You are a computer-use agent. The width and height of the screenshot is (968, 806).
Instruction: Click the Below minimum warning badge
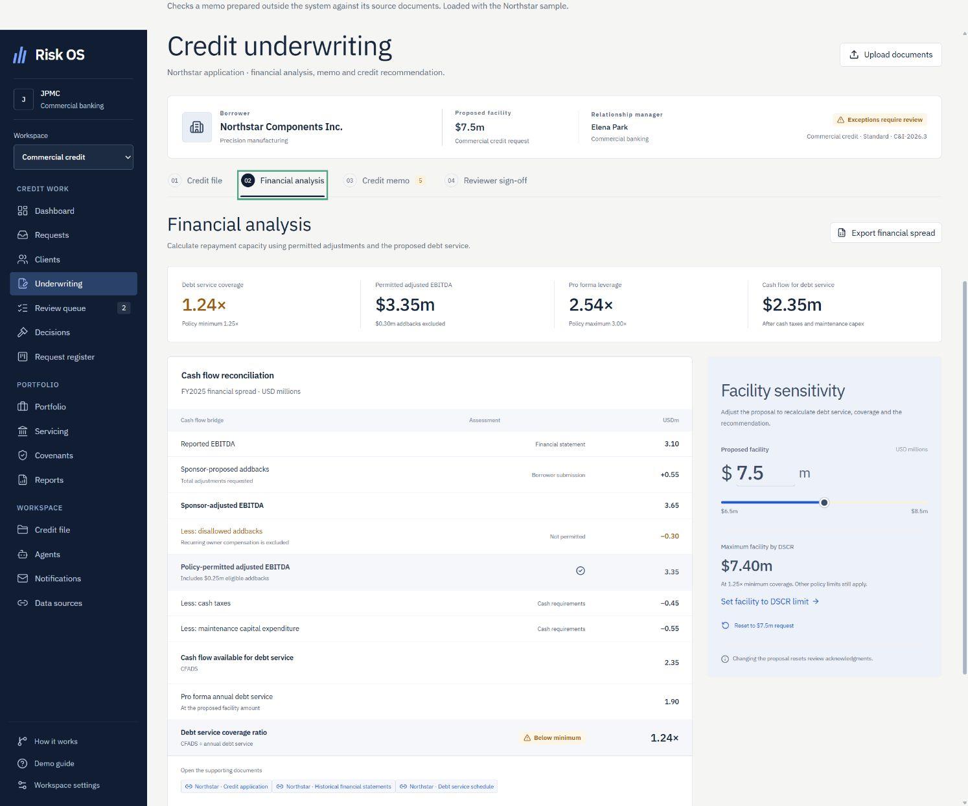552,738
